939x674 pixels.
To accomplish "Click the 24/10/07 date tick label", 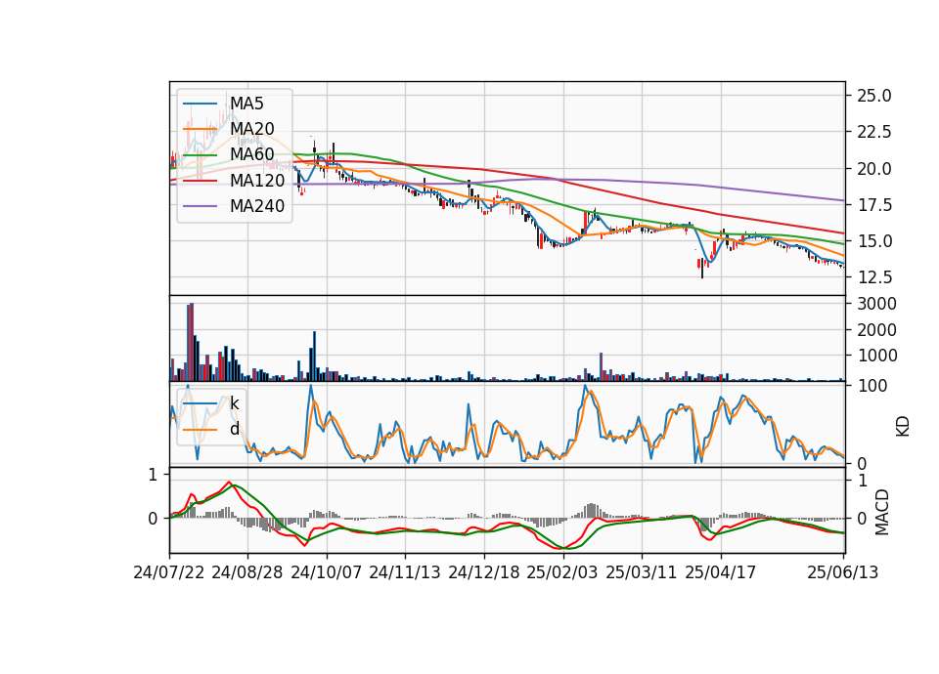I will pos(327,572).
